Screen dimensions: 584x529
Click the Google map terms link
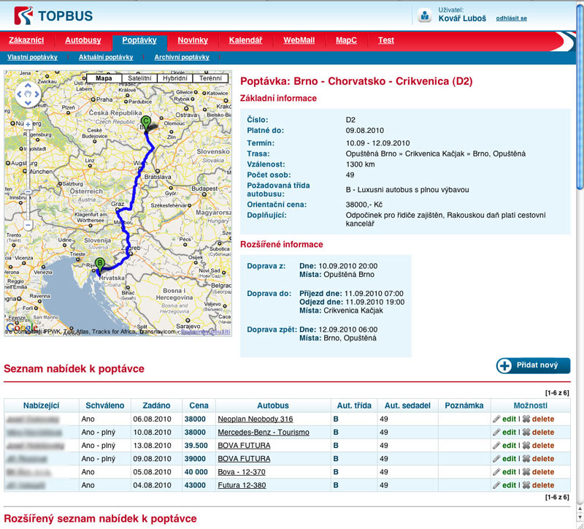(x=206, y=332)
